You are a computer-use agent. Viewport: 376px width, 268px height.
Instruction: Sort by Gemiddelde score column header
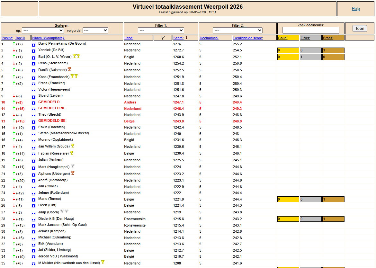click(248, 38)
